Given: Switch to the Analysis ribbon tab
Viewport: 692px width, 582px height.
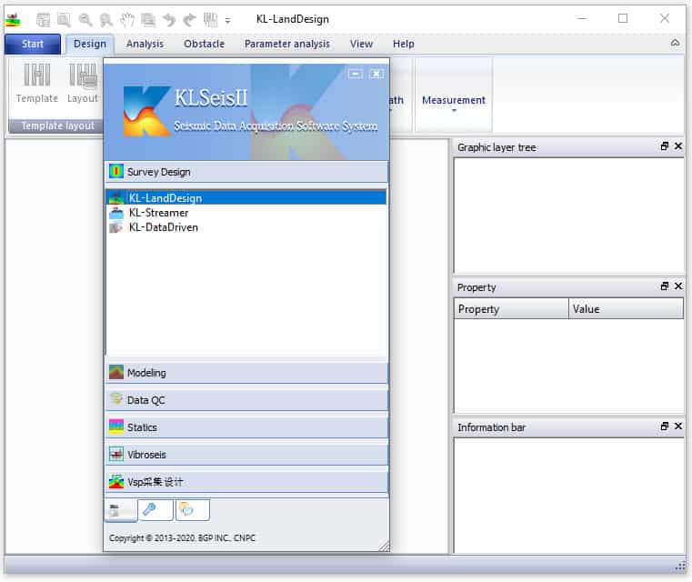Looking at the screenshot, I should (x=145, y=44).
